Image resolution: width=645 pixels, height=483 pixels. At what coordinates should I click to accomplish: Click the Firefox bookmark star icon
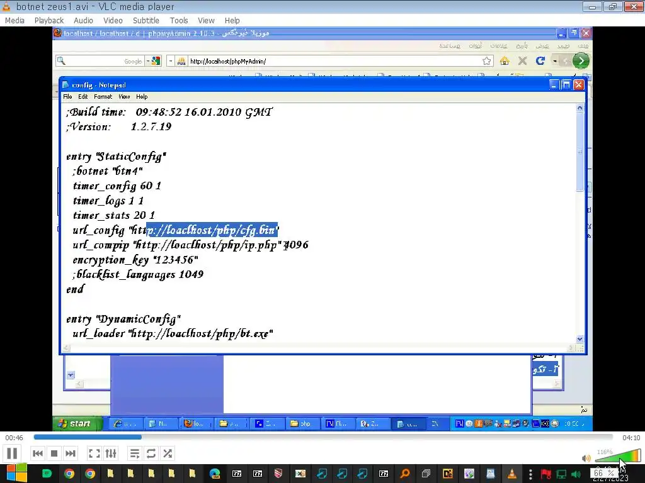tap(487, 61)
